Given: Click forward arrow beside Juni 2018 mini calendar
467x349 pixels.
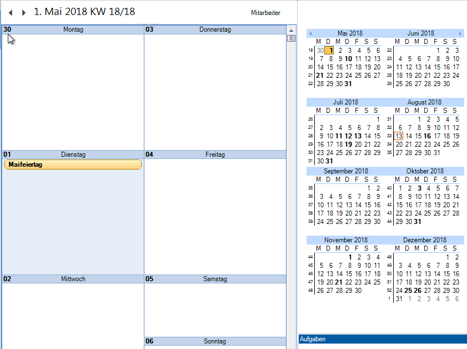Looking at the screenshot, I should point(460,34).
